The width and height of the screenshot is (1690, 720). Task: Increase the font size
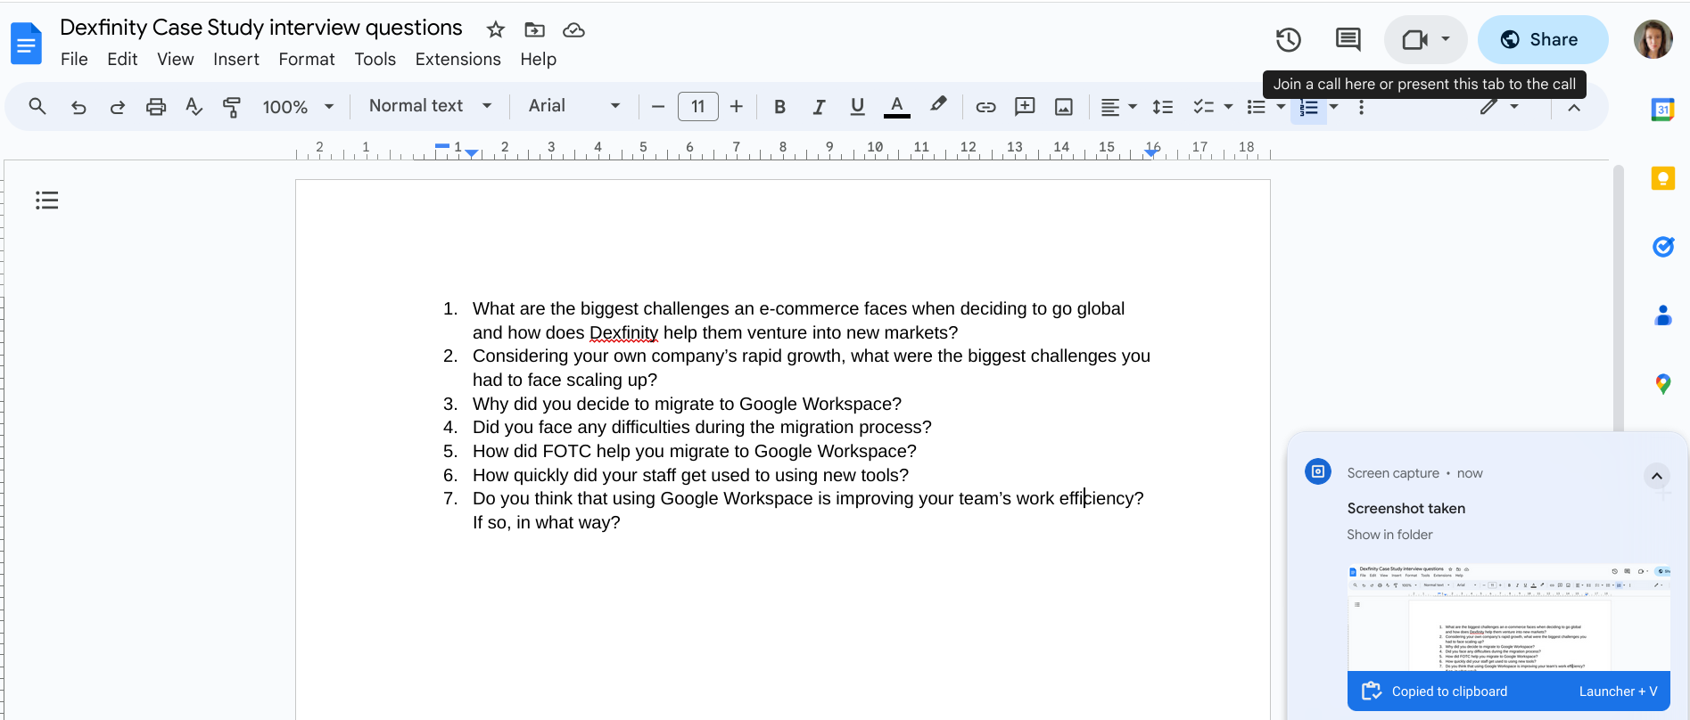[x=736, y=107]
